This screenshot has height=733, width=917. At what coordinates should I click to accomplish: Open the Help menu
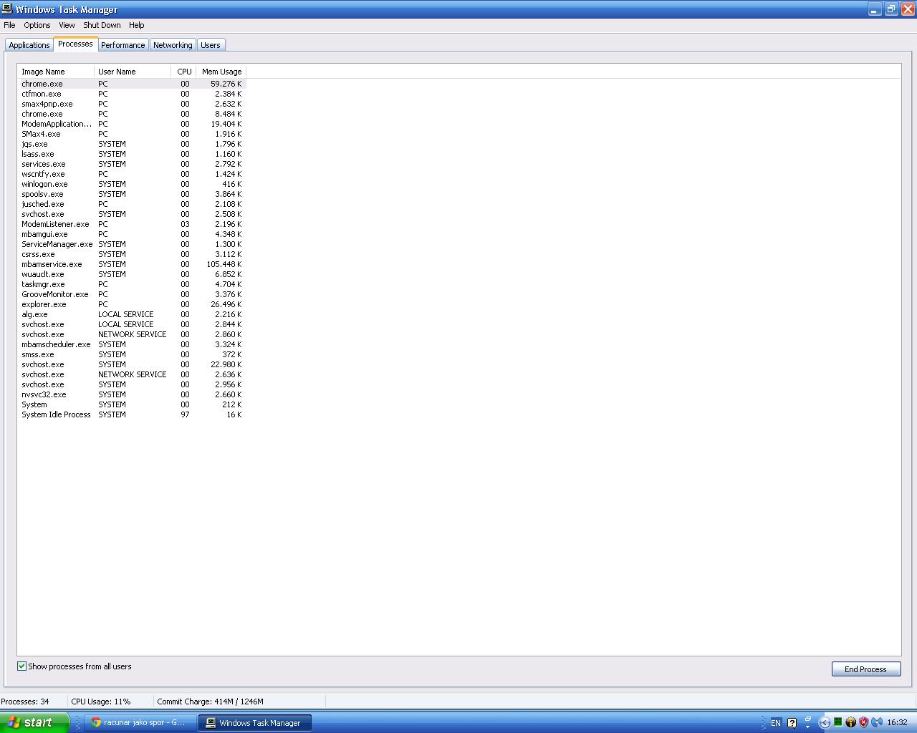coord(136,25)
